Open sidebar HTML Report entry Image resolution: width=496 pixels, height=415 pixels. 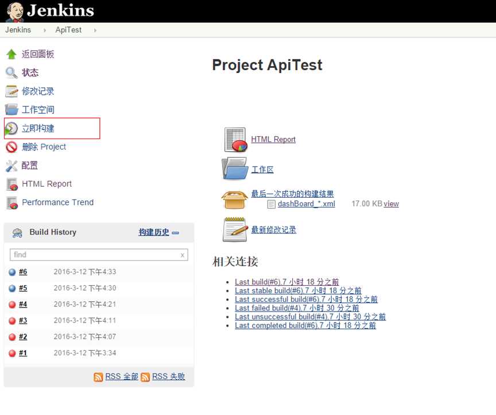46,184
